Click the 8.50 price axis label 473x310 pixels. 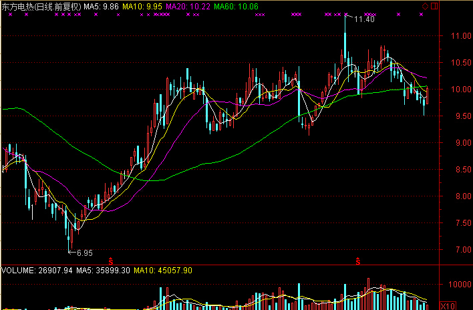[x=463, y=170]
